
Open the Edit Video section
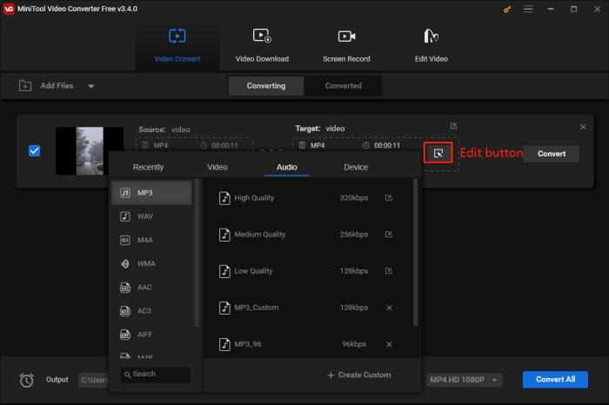(x=432, y=46)
